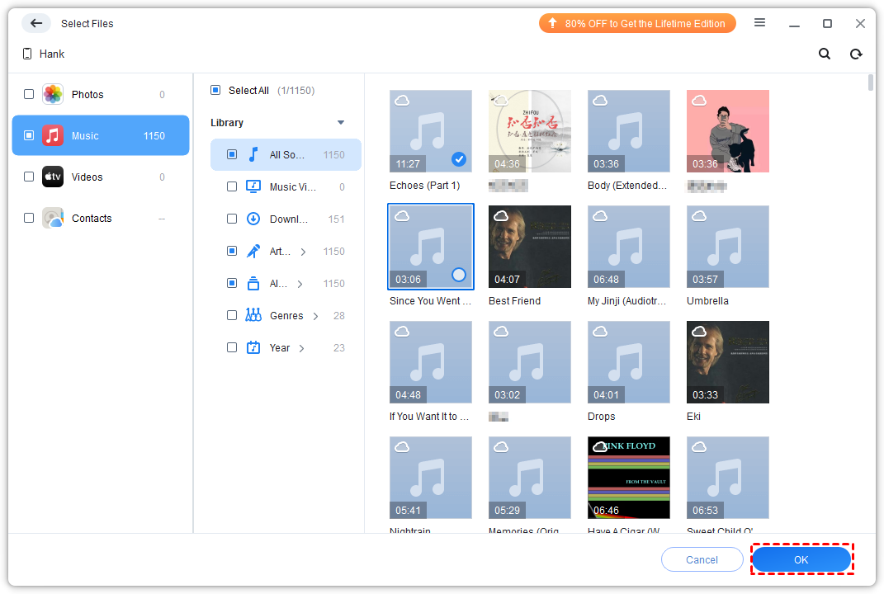Image resolution: width=884 pixels, height=594 pixels.
Task: Click the vertical scrollbar in song grid
Action: [871, 82]
